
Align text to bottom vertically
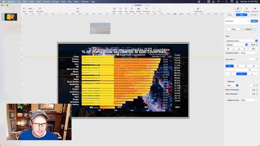coord(252,74)
